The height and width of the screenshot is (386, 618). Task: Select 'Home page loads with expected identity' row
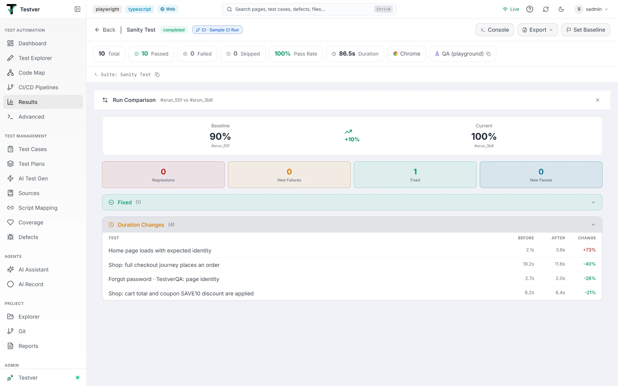point(352,251)
